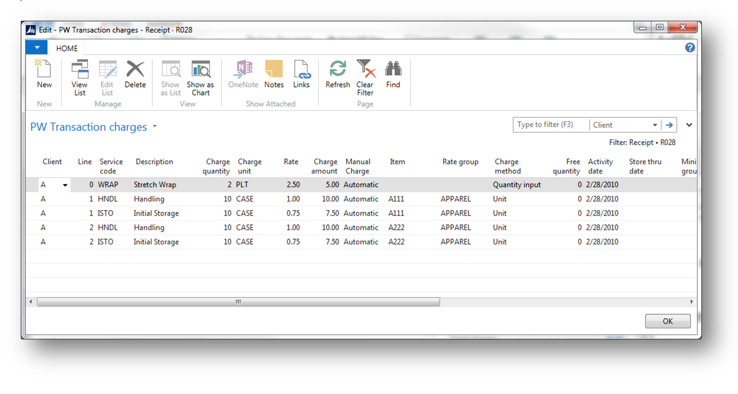
Task: Expand the filter pane chevron
Action: (689, 124)
